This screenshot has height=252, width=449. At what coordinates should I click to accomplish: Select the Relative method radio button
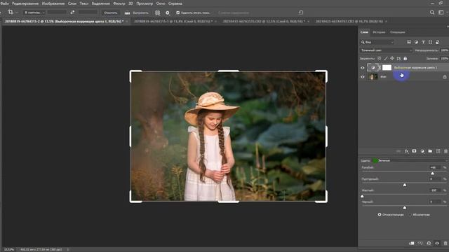pos(380,215)
